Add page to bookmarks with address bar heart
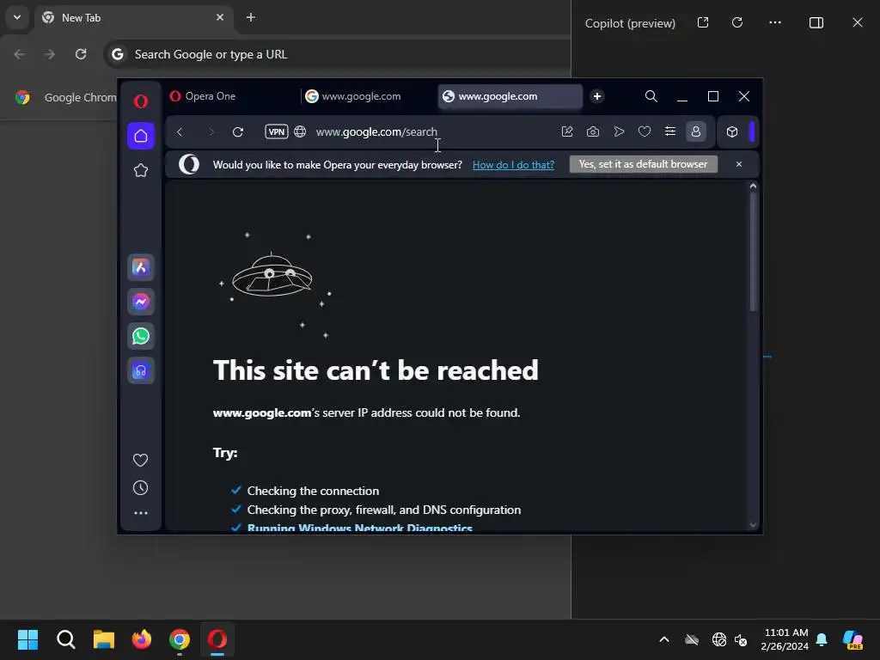 pyautogui.click(x=645, y=131)
